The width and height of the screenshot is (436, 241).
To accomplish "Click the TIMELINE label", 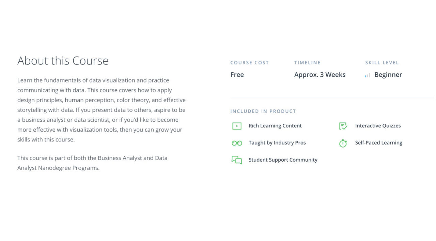I will coord(308,63).
